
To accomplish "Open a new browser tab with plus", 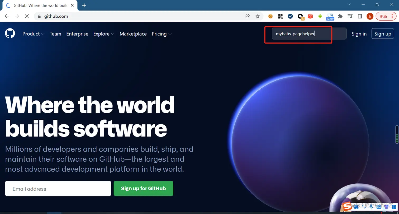I will tap(84, 5).
